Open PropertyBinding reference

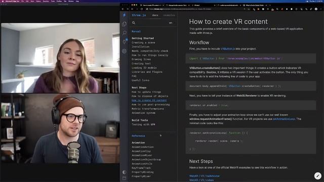(x=143, y=172)
